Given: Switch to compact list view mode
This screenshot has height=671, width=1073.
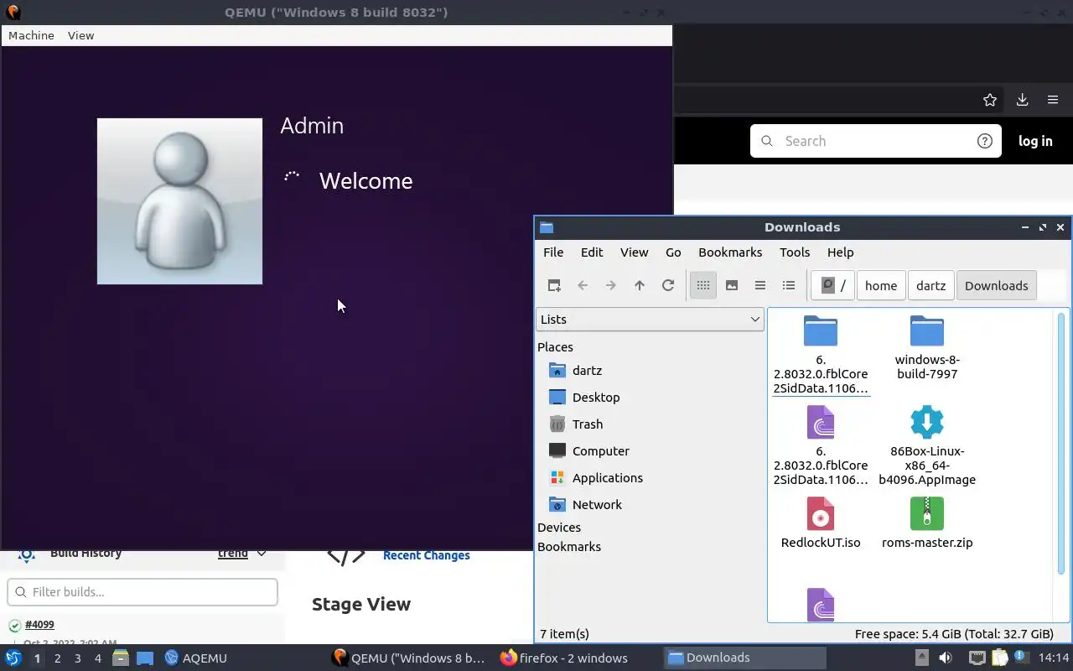Looking at the screenshot, I should [760, 285].
